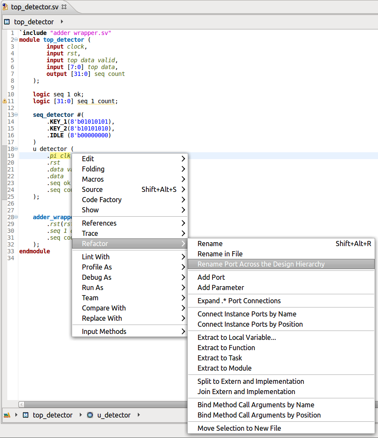Click the left arrow of the horizontal scrollbar
The image size is (378, 438).
click(x=21, y=404)
